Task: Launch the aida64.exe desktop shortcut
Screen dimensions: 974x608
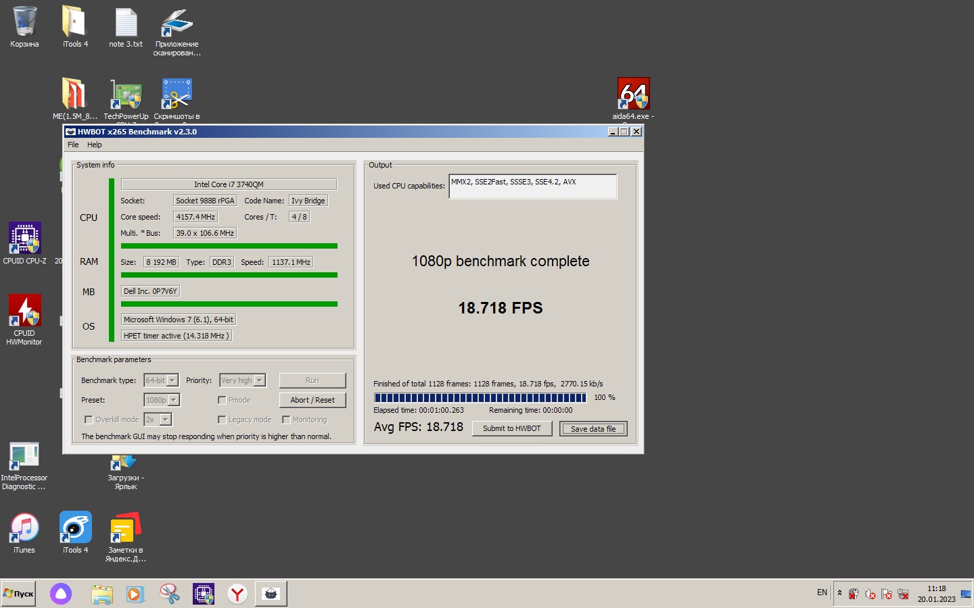Action: pyautogui.click(x=633, y=99)
